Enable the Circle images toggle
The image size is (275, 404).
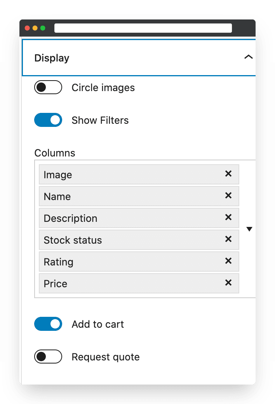click(48, 87)
